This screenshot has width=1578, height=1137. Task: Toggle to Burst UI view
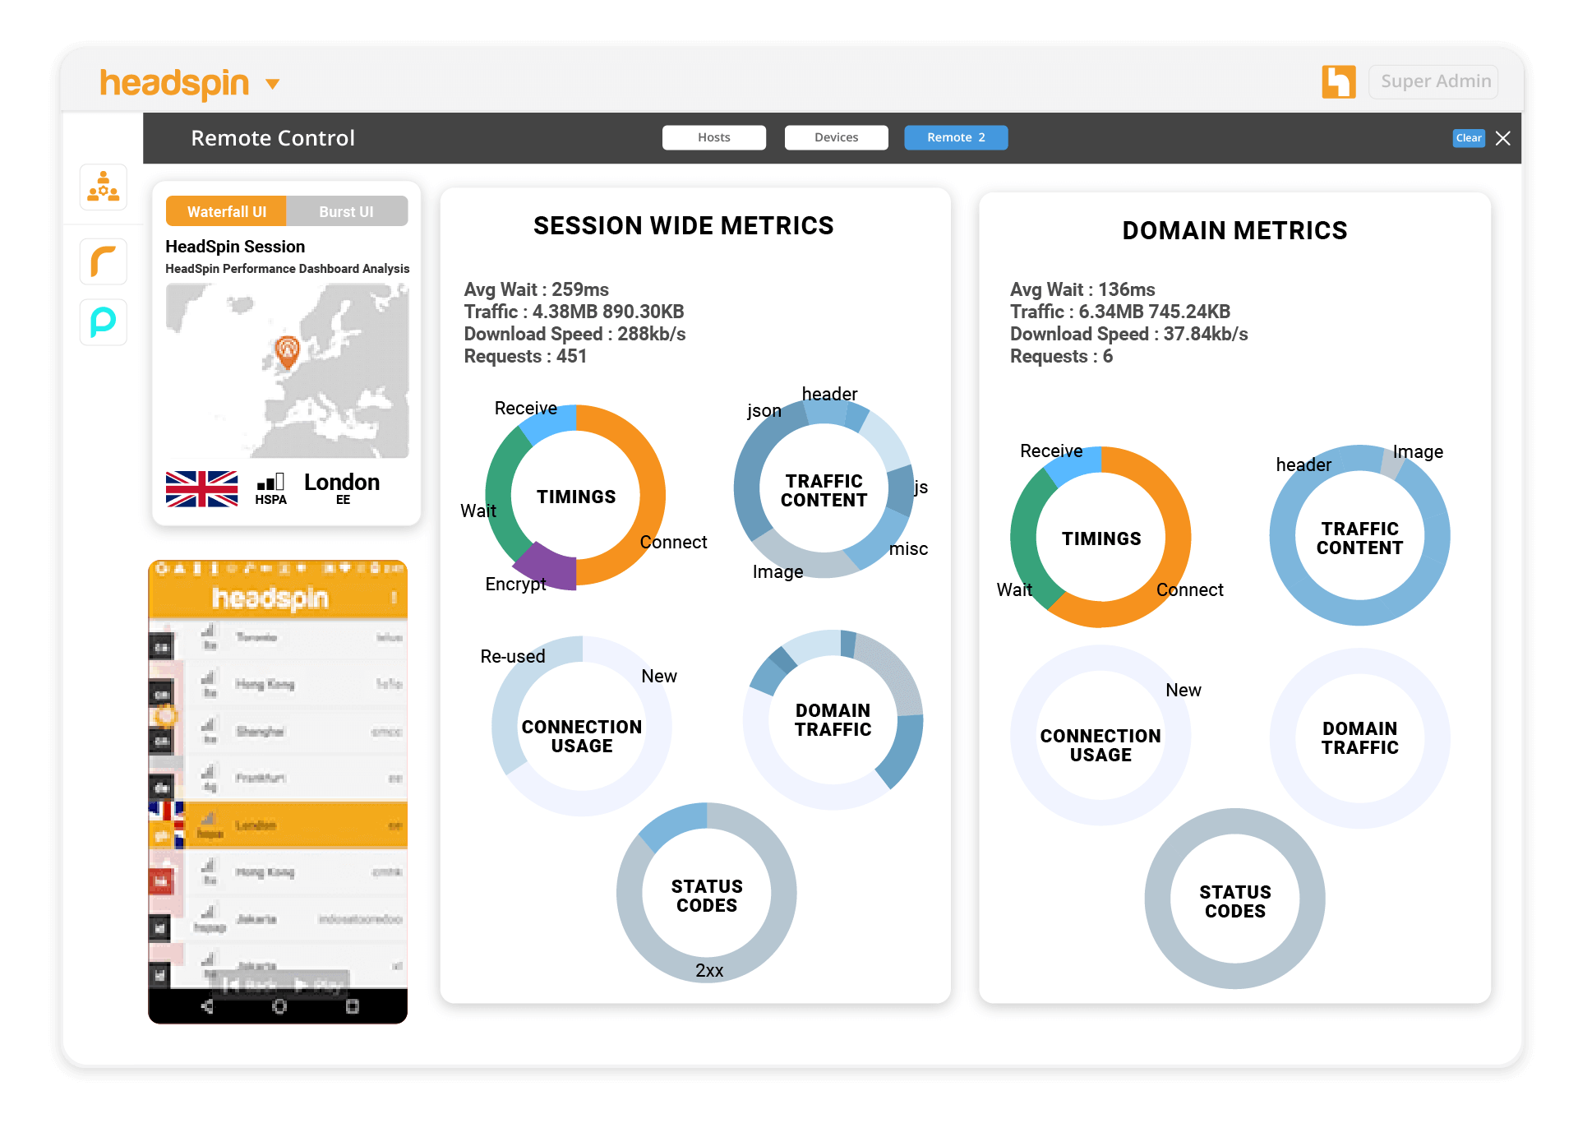[346, 211]
